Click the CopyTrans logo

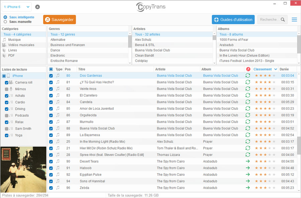[151, 7]
